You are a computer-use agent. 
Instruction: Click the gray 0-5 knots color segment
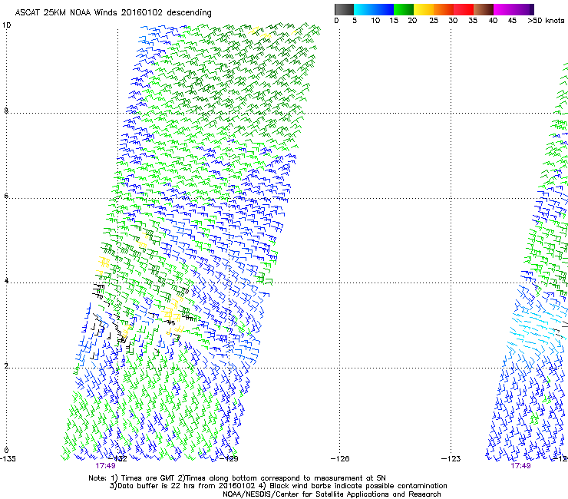[344, 9]
